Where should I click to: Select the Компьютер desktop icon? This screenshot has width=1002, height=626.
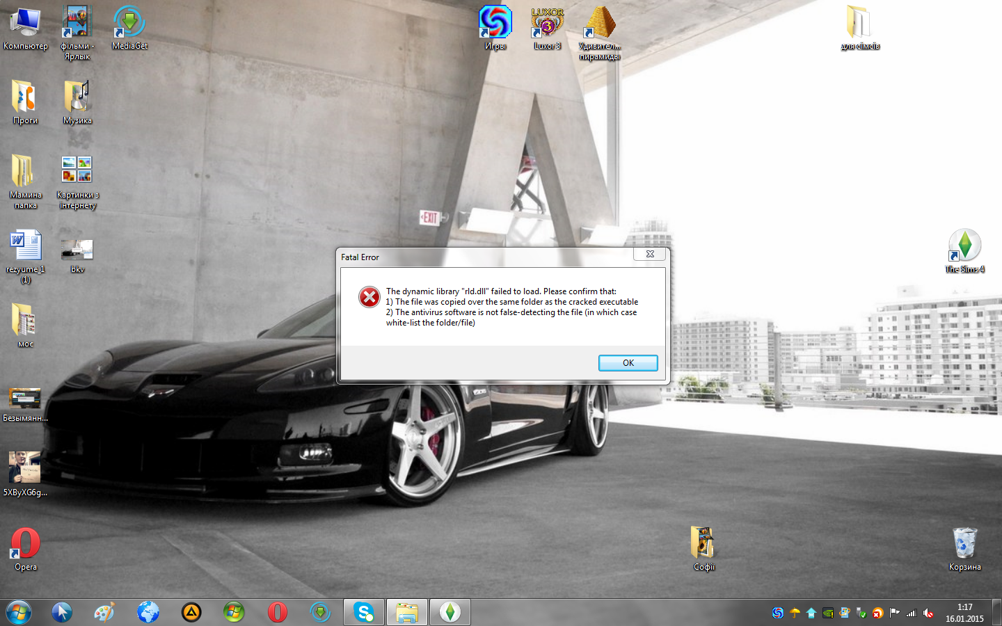(x=26, y=24)
